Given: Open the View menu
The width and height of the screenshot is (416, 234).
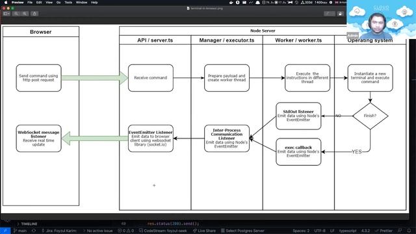Looking at the screenshot, I should [x=49, y=3].
